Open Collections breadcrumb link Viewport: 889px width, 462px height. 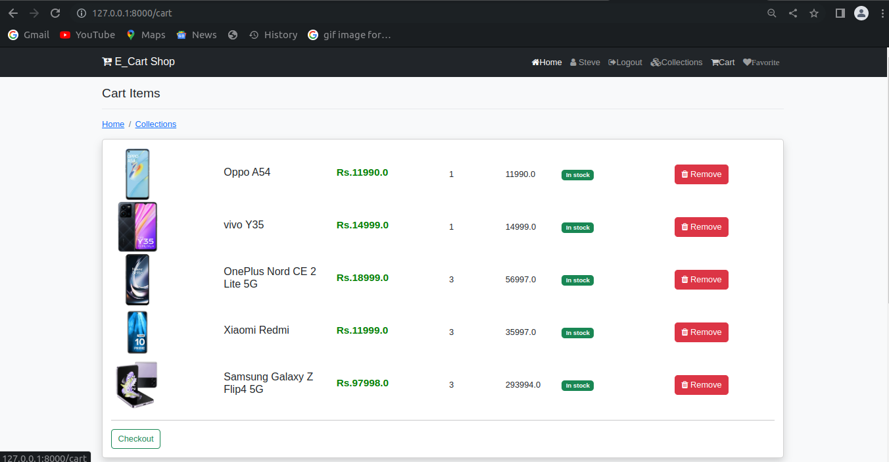[x=155, y=124]
